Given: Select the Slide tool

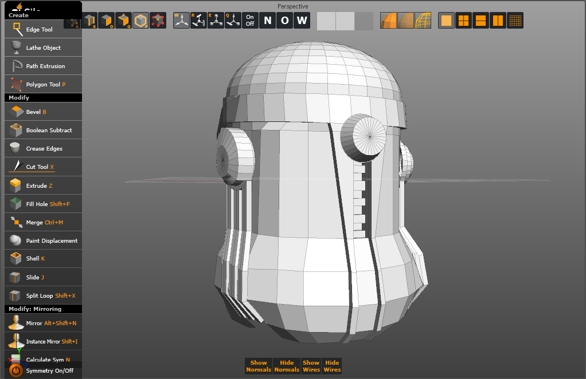Looking at the screenshot, I should point(43,277).
